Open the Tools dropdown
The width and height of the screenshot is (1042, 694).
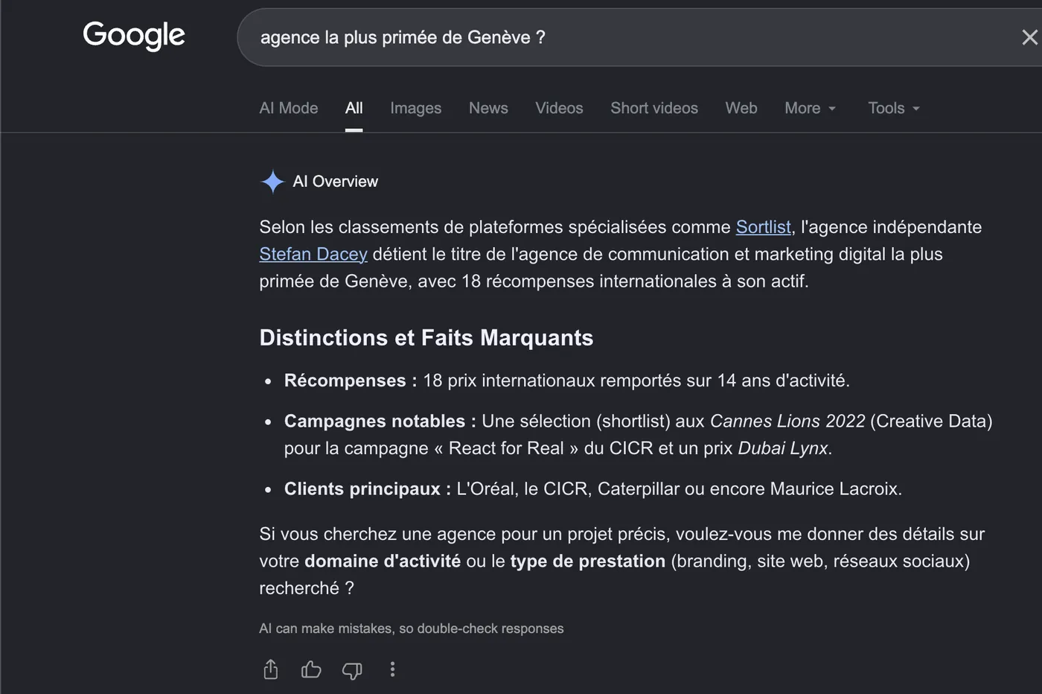pyautogui.click(x=894, y=108)
